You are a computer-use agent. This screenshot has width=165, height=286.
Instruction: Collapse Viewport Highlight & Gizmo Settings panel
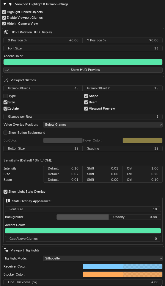pyautogui.click(x=5, y=4)
